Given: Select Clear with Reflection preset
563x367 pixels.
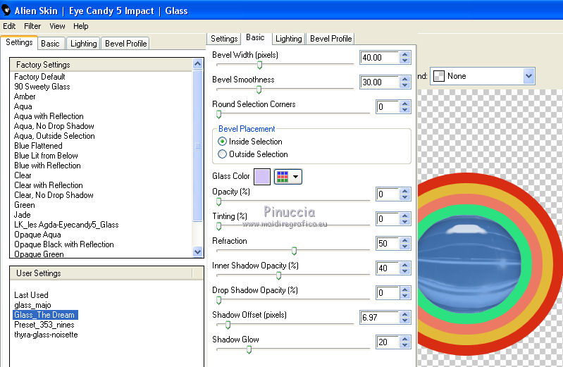Looking at the screenshot, I should coord(49,185).
